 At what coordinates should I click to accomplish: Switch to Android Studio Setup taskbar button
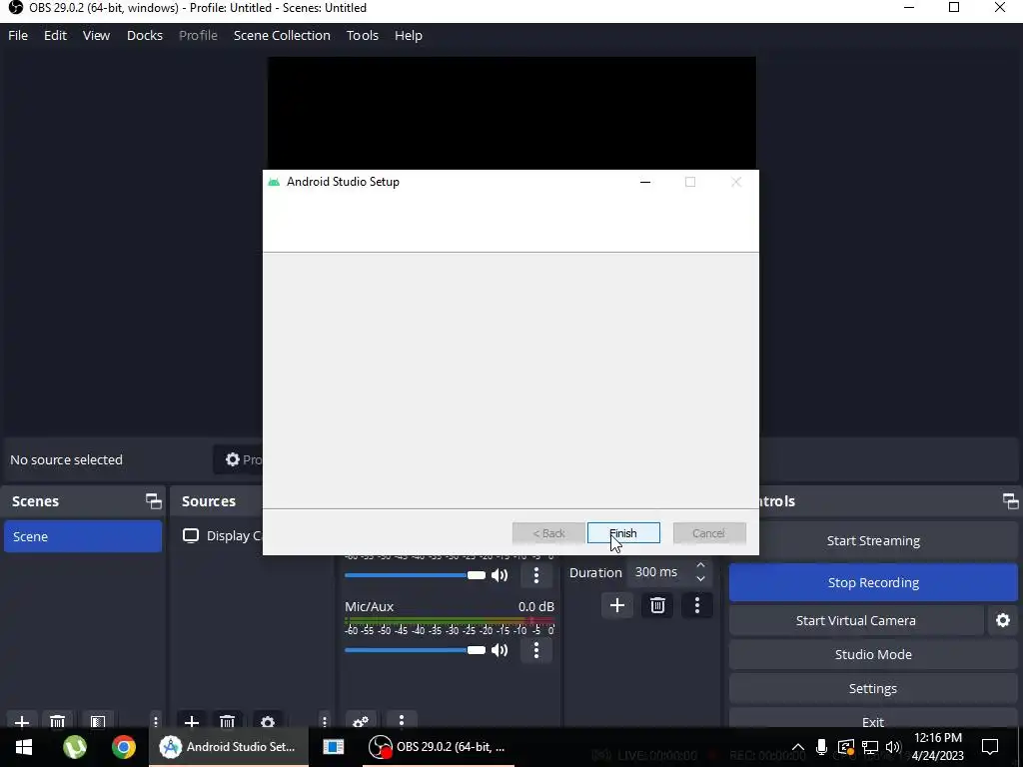click(229, 747)
